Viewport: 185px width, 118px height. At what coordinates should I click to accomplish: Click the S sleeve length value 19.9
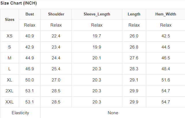pyautogui.click(x=97, y=47)
